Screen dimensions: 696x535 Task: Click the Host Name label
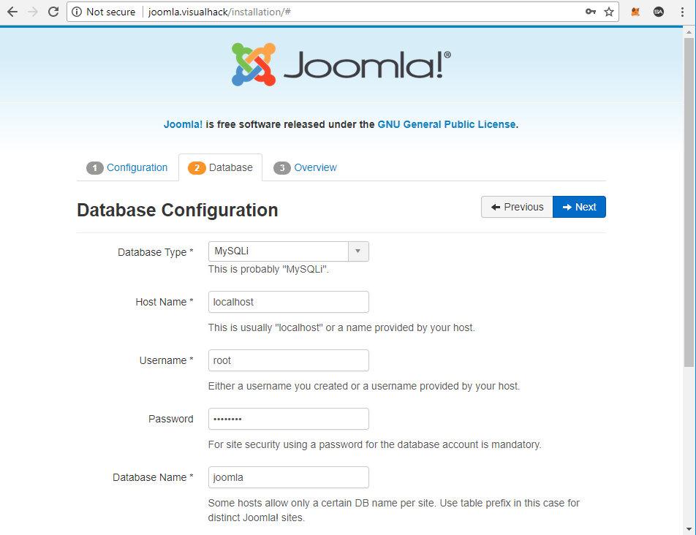[x=164, y=302]
